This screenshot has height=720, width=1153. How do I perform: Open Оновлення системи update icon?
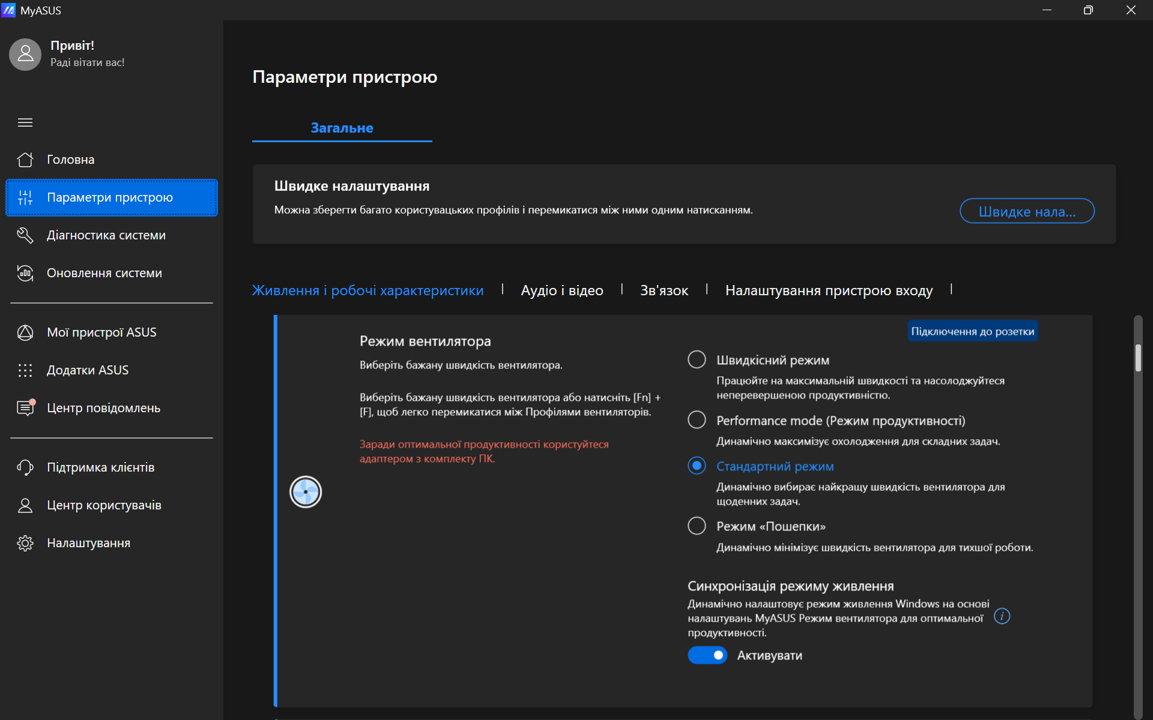(25, 273)
